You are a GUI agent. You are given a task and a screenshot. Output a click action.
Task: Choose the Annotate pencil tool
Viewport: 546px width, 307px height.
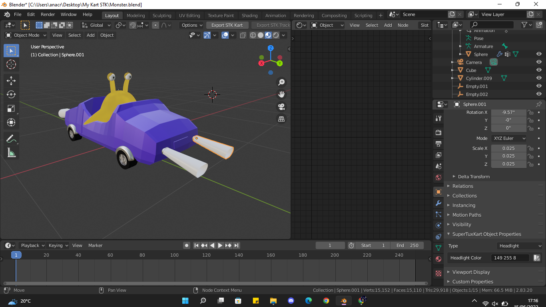click(x=11, y=139)
